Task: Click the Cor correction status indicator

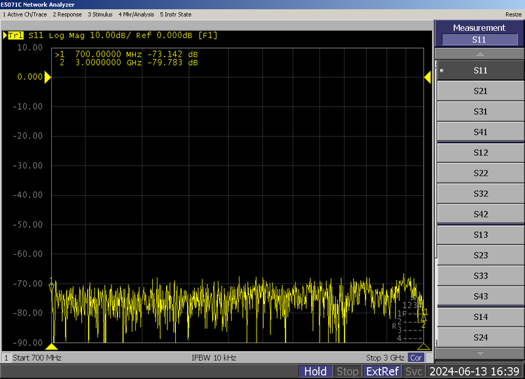Action: 415,358
